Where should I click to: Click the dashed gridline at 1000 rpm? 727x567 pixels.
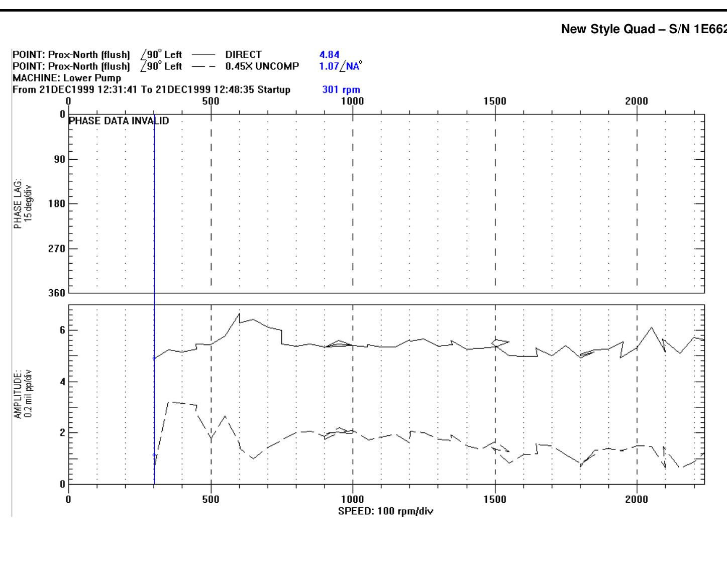(x=354, y=226)
